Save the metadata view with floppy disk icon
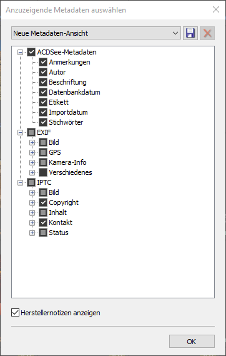The image size is (226, 356). click(x=190, y=33)
